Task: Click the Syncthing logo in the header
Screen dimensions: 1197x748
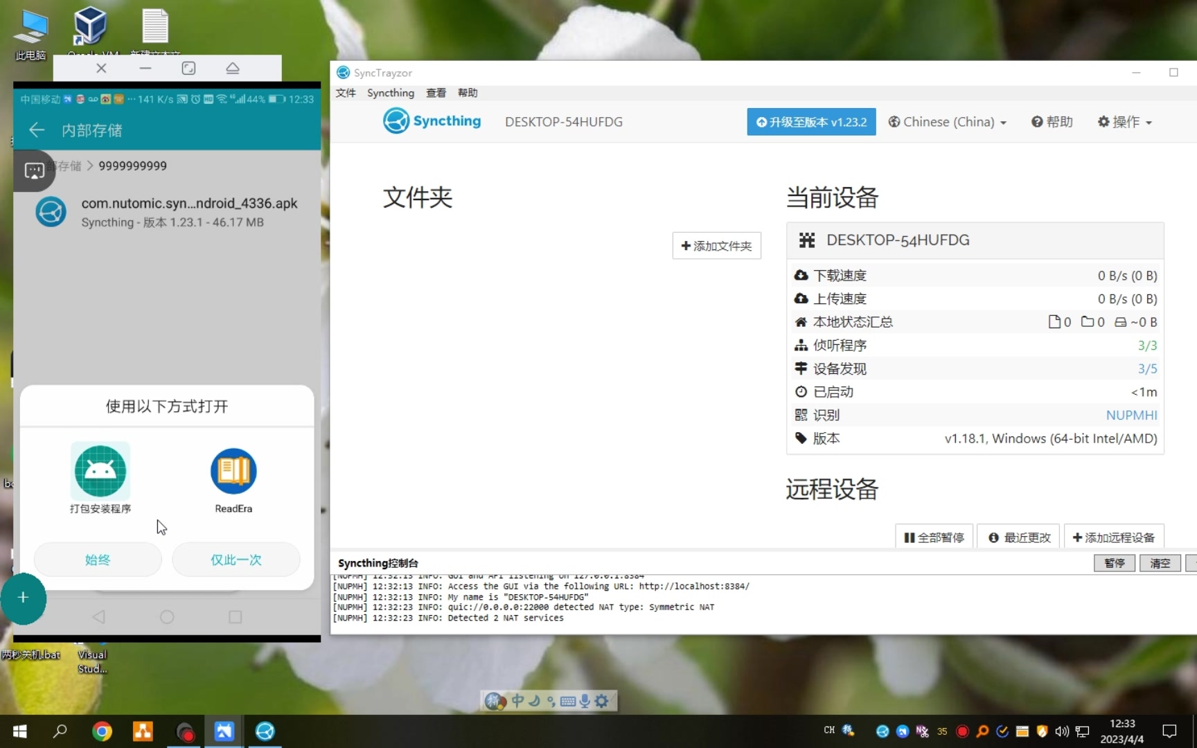Action: (432, 121)
